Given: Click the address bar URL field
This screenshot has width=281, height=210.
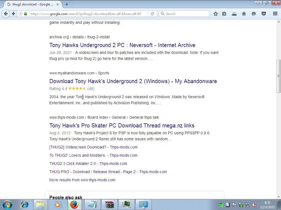Looking at the screenshot, I should click(89, 14).
